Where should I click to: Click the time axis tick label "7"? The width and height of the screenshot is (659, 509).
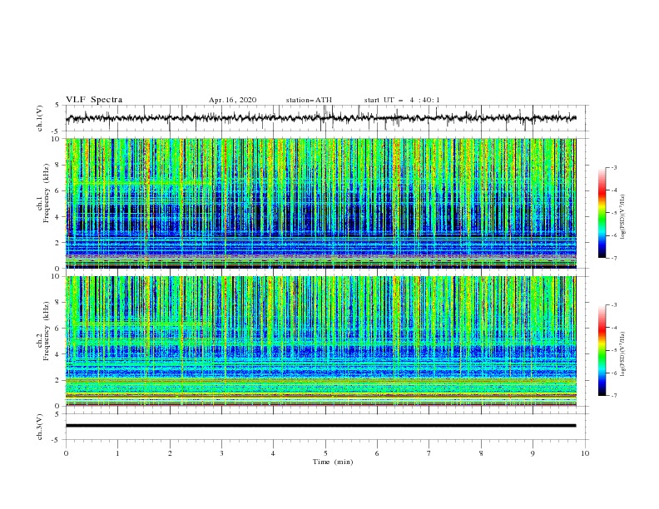point(429,453)
